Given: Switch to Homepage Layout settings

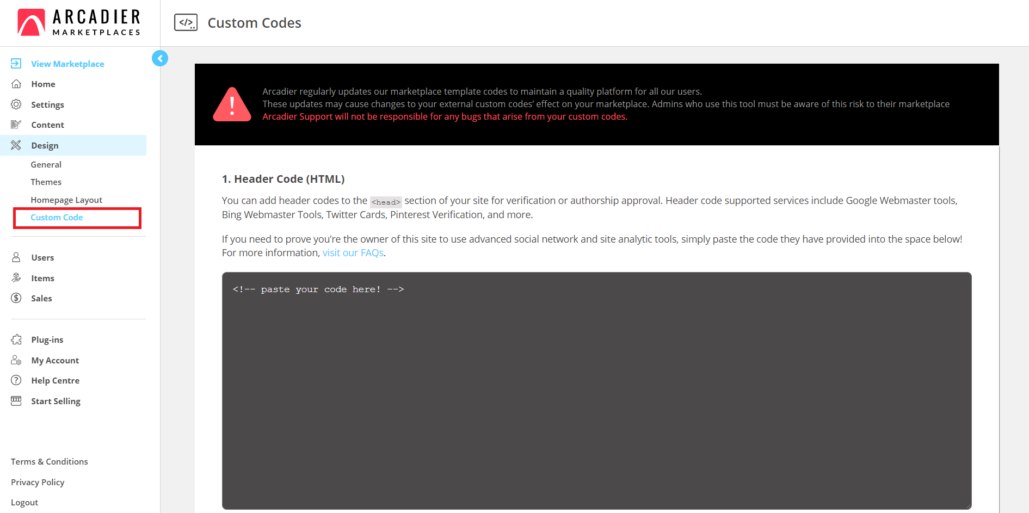Looking at the screenshot, I should [66, 199].
